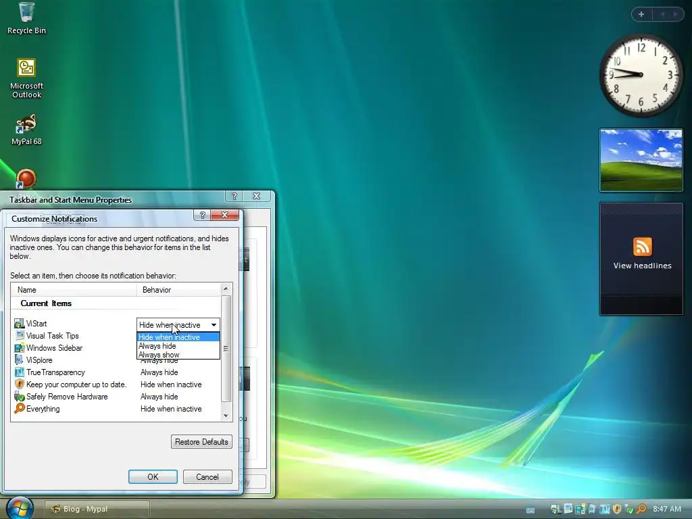This screenshot has height=519, width=692.
Task: Click the Safely Remove Hardware list icon
Action: tap(19, 396)
